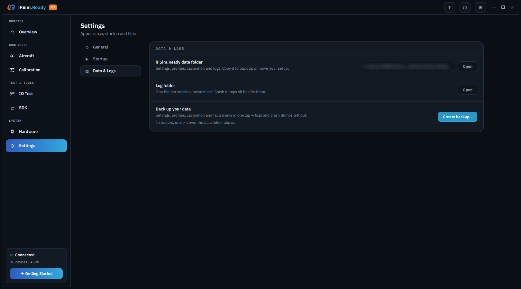Click the Data & Logs list icon
This screenshot has height=289, width=521.
coord(87,71)
